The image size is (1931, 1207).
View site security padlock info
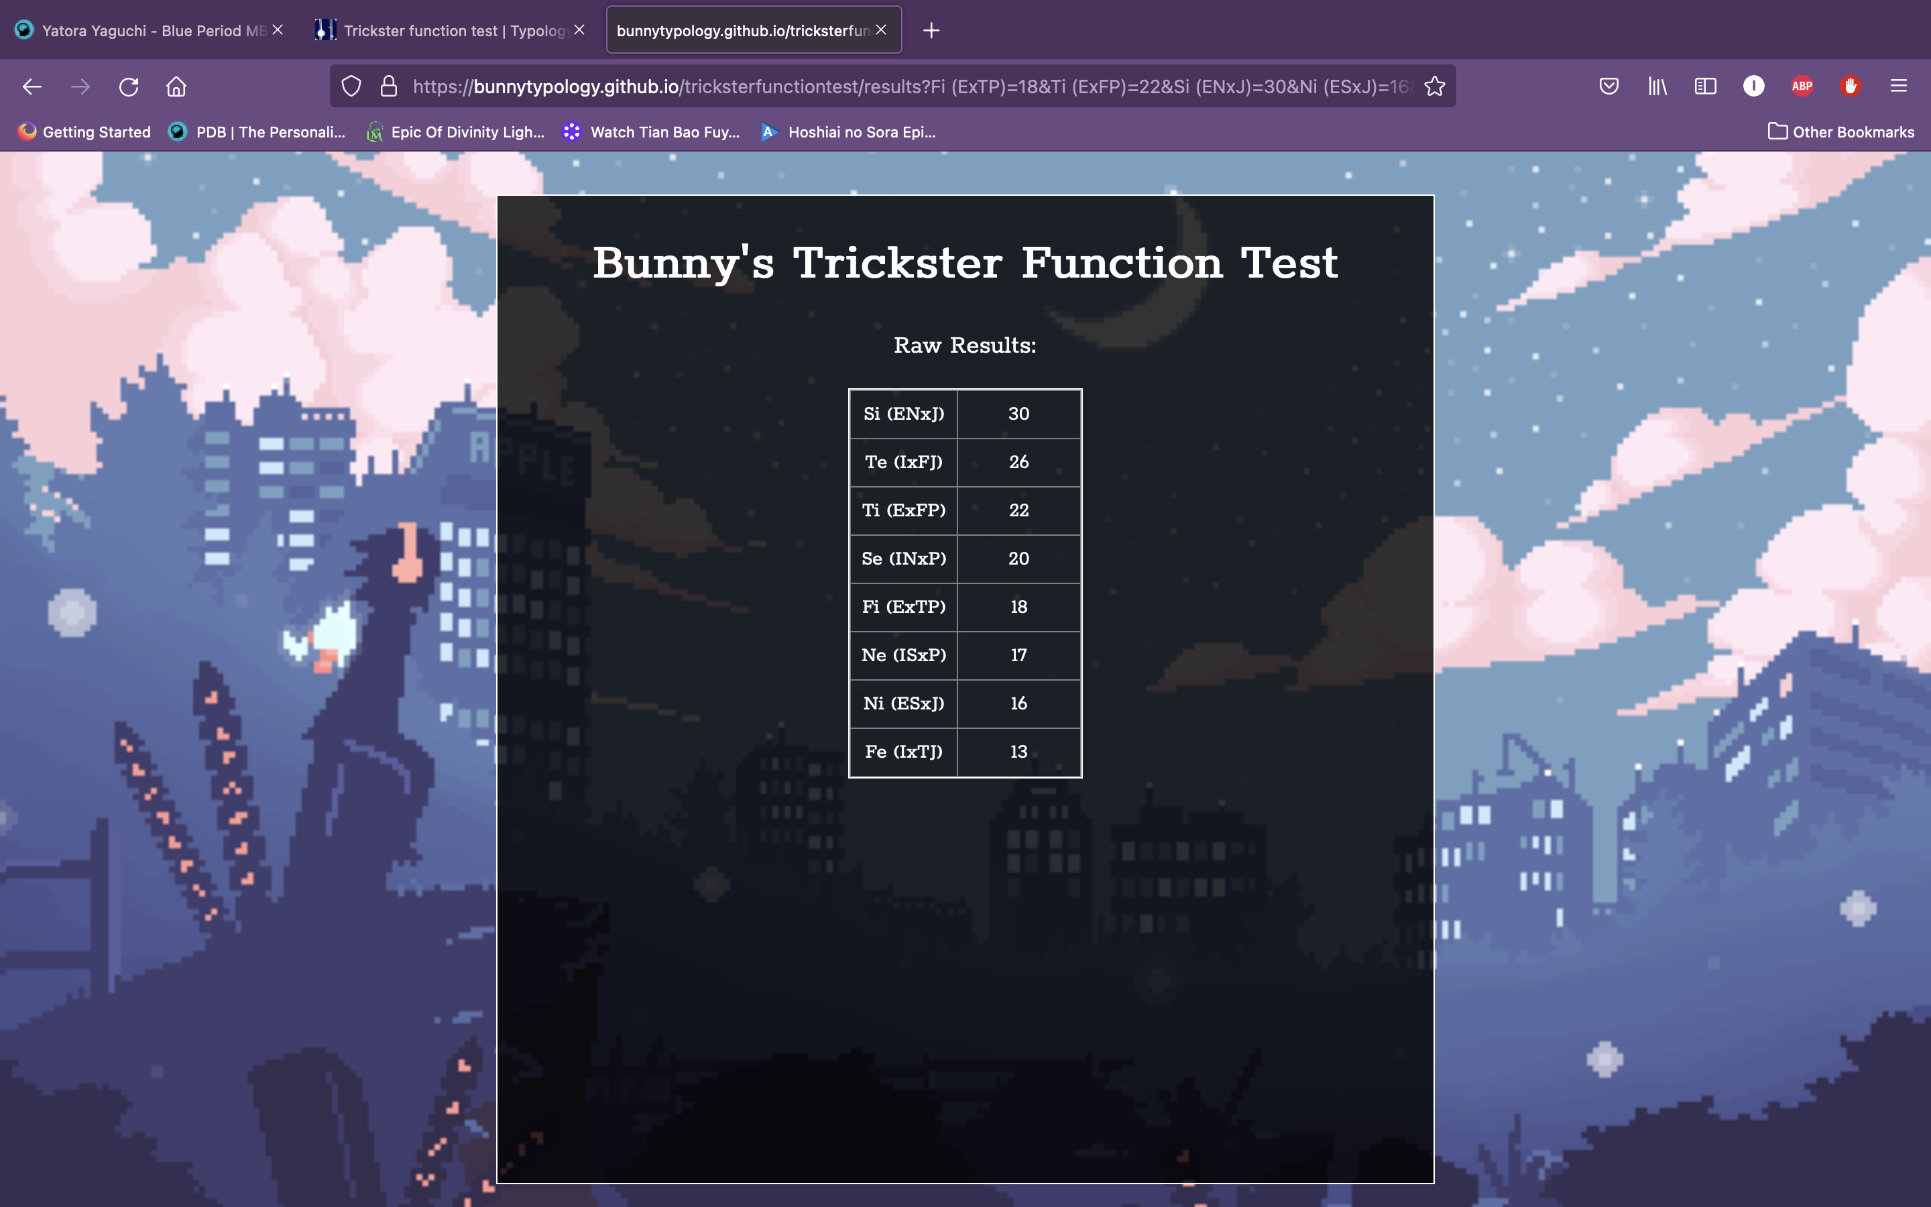[x=389, y=87]
